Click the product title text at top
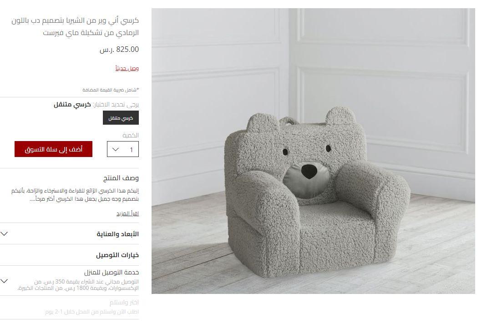Image resolution: width=482 pixels, height=324 pixels. (75, 26)
